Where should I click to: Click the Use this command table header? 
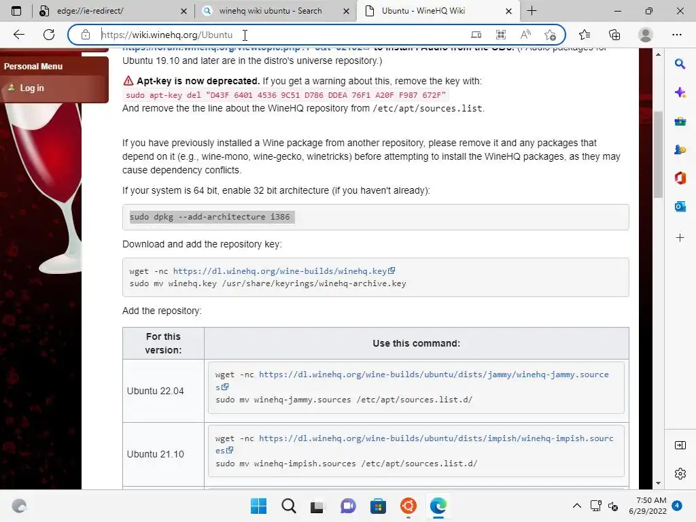(417, 343)
